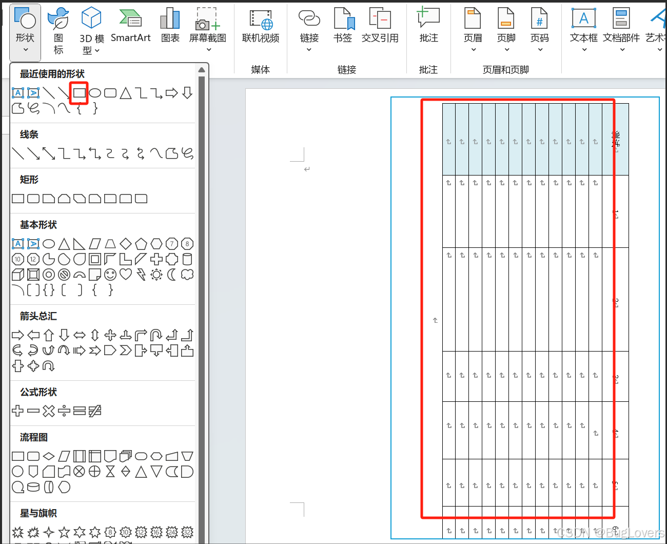This screenshot has width=667, height=544.
Task: Select the diamond in 基本形状
Action: (126, 244)
